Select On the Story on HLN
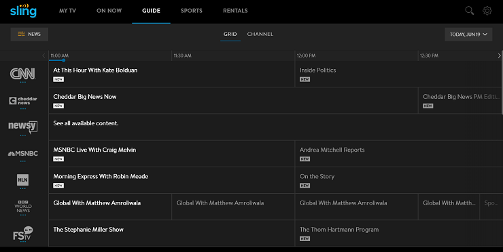 click(x=398, y=180)
